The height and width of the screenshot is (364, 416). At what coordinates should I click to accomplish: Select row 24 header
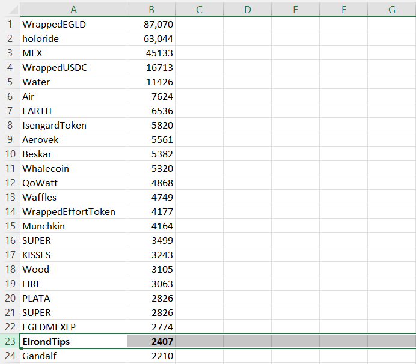(10, 356)
